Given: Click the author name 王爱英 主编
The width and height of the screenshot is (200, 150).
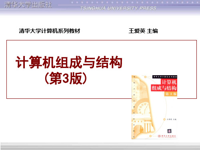Looking at the screenshot, I should click(143, 31).
